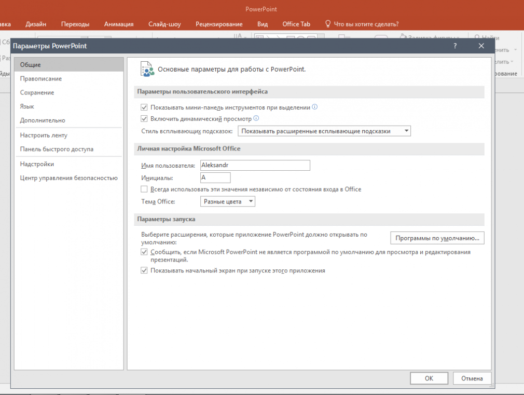Click the lightbulb Tell Me icon
Image resolution: width=524 pixels, height=395 pixels.
click(328, 24)
